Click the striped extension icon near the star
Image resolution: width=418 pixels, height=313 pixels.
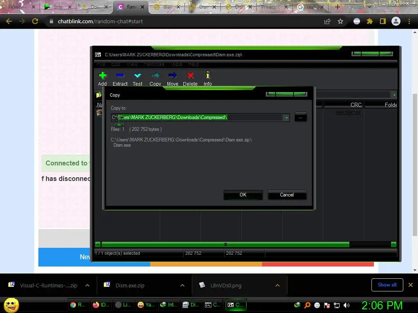[357, 21]
